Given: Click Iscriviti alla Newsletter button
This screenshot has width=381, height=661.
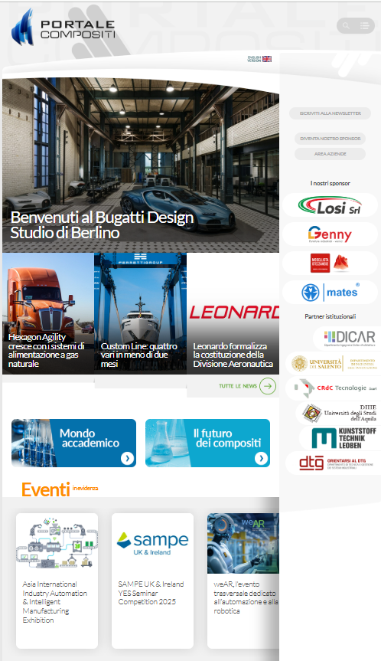Looking at the screenshot, I should tap(330, 113).
